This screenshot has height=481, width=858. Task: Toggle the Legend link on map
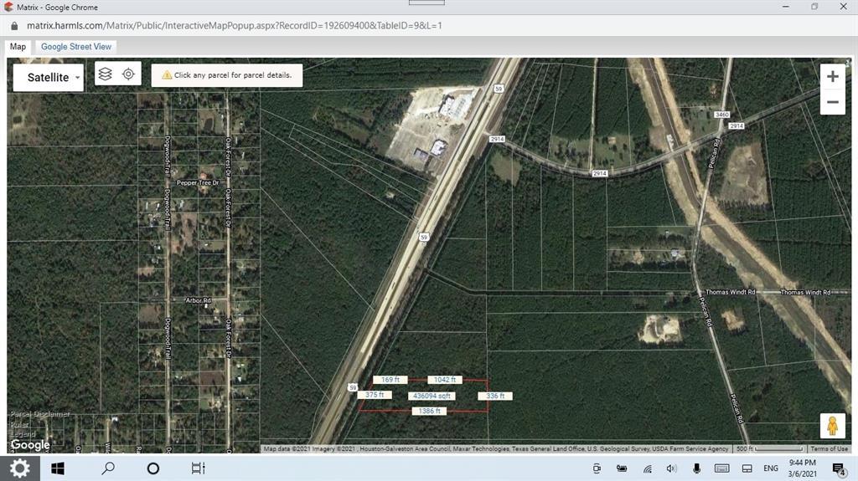point(23,434)
